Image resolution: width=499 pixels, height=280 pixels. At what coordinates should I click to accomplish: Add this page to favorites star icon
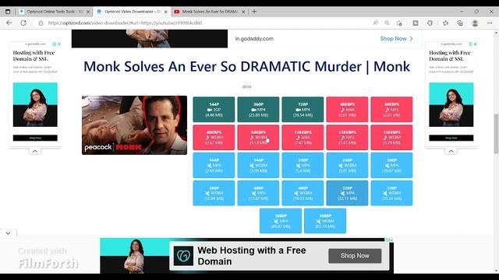[x=399, y=23]
